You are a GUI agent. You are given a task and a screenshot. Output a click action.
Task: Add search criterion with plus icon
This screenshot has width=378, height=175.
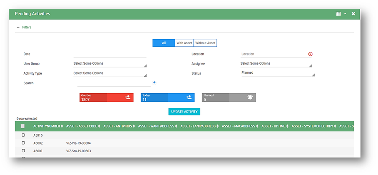point(154,82)
